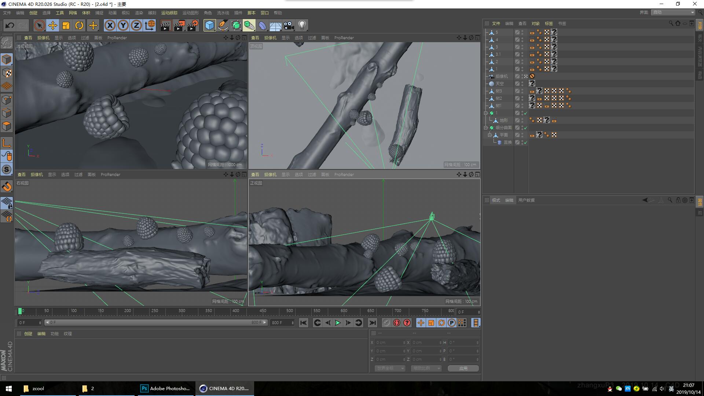Screen dimensions: 704x396
Task: Select the 摄像机 object in the Object Manager
Action: [x=502, y=76]
